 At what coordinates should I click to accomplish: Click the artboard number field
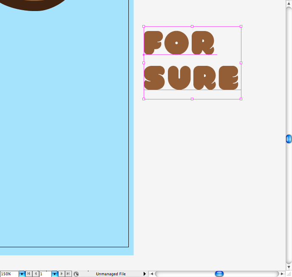(x=45, y=274)
